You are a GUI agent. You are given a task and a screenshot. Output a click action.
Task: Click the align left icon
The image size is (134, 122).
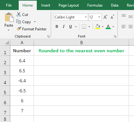(x=124, y=27)
